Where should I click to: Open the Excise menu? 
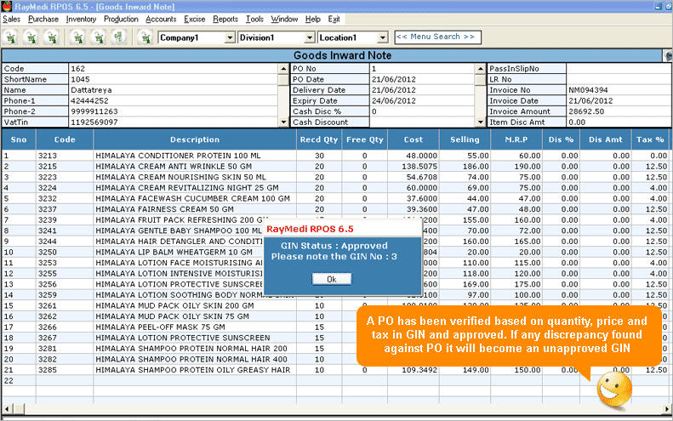point(195,19)
